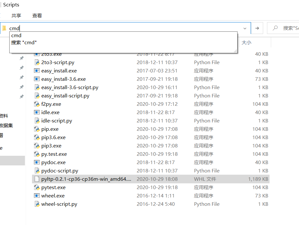Screen dimensions: 299x225
Task: Focus the search Scripts input box
Action: coord(283,28)
